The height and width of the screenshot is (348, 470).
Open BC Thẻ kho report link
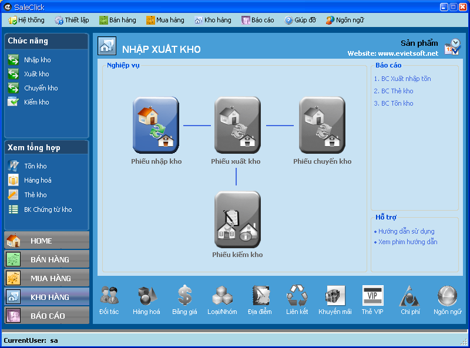point(394,91)
